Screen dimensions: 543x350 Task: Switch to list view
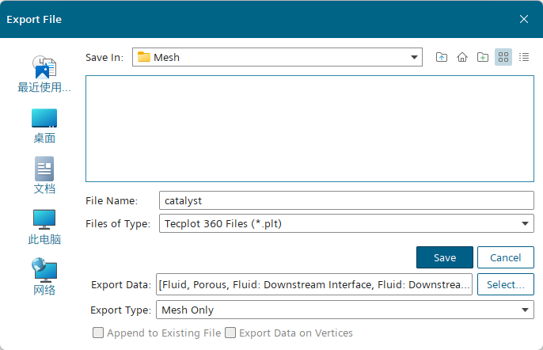point(523,57)
